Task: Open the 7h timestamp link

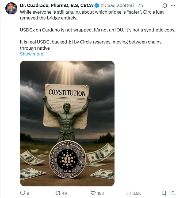Action: (x=140, y=5)
